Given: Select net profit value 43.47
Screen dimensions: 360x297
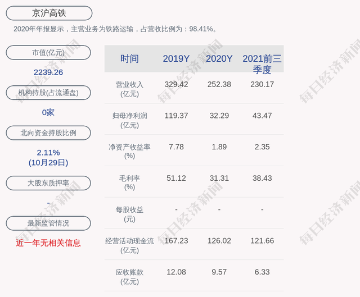Looking at the screenshot, I should click(x=262, y=116).
